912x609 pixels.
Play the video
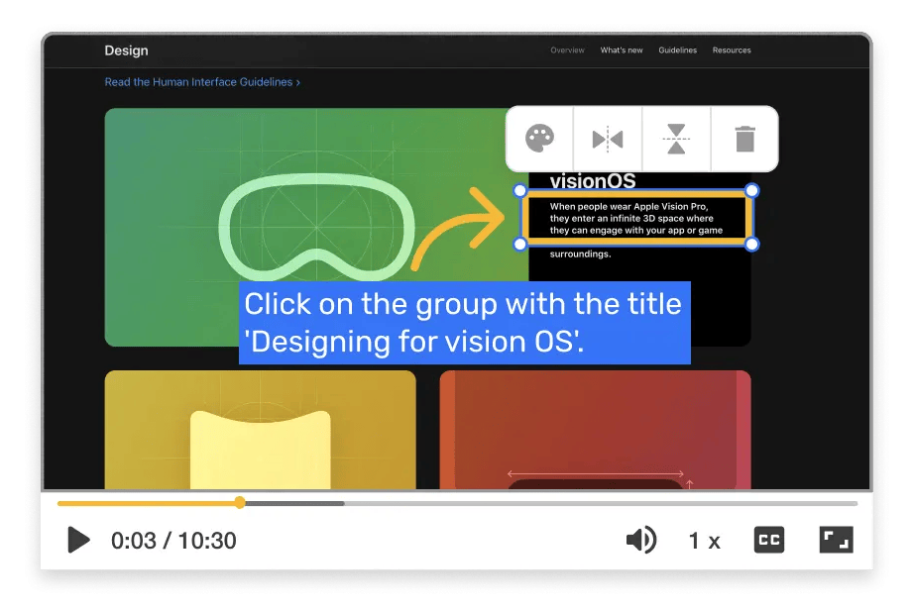pos(79,540)
